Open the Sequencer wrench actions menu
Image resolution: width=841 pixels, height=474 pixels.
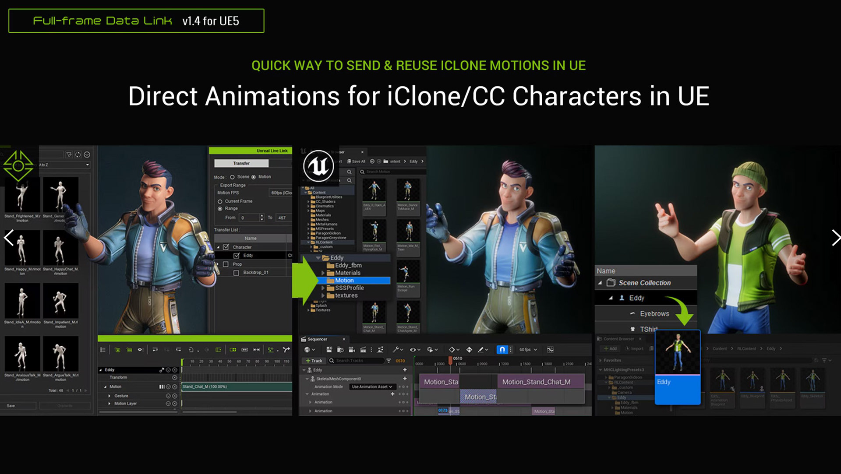coord(397,350)
